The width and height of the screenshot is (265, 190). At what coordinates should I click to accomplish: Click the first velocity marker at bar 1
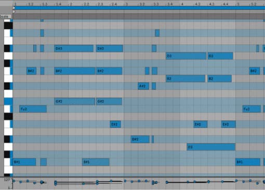pos(14,181)
